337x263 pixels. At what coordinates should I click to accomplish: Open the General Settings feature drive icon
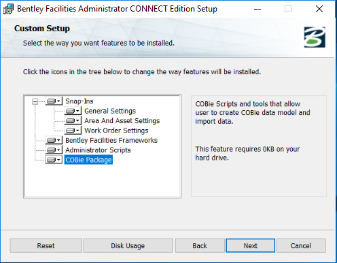(x=73, y=111)
